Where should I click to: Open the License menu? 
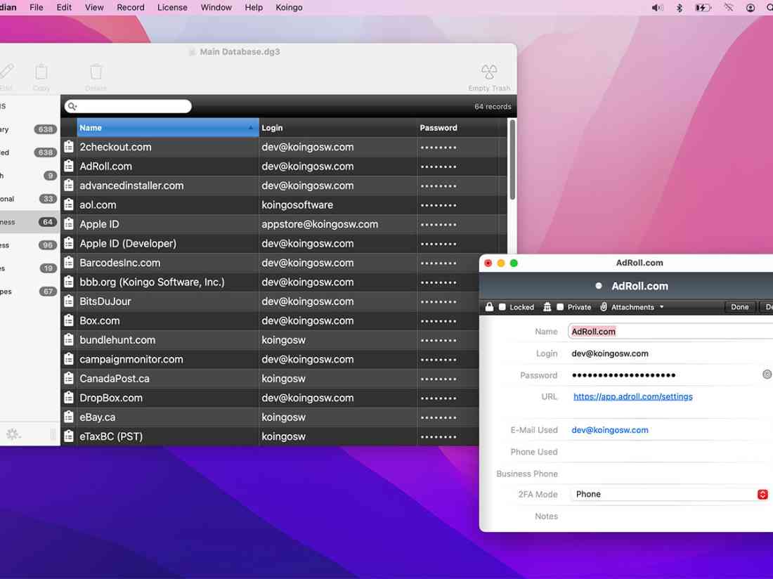[172, 7]
